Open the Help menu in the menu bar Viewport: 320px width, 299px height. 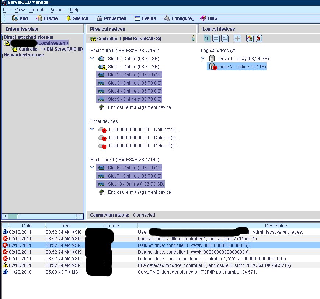coord(75,10)
